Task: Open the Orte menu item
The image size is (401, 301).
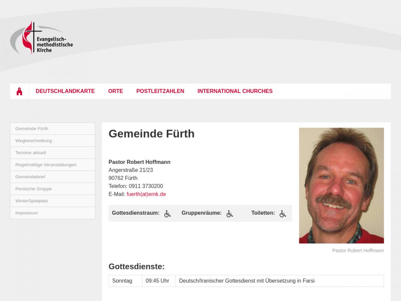Action: click(115, 91)
